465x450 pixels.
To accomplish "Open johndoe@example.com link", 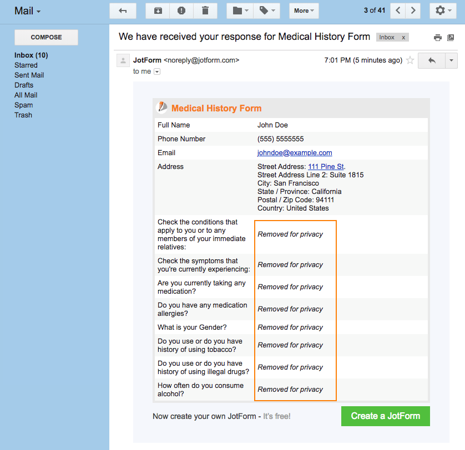I will click(295, 153).
